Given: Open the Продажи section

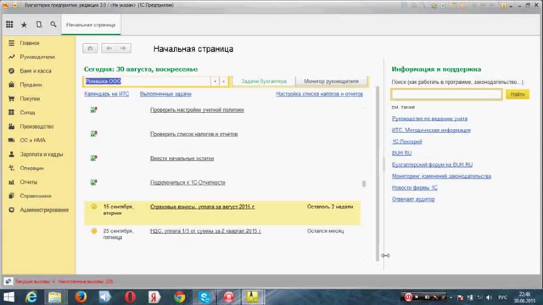Looking at the screenshot, I should 31,85.
